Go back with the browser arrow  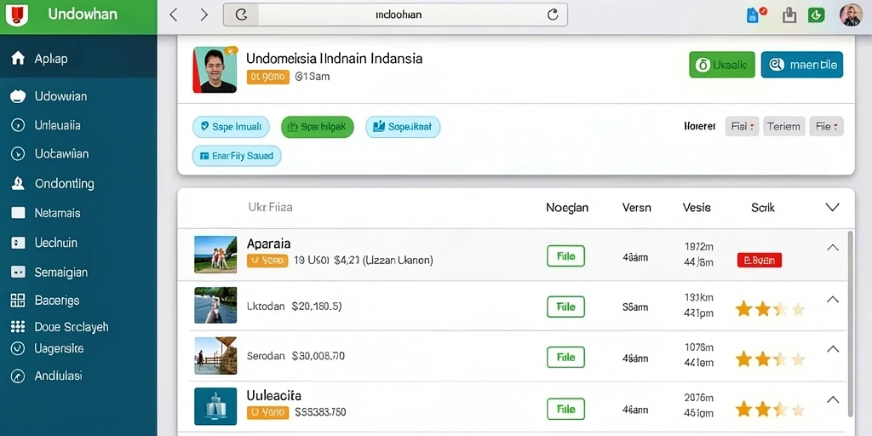pyautogui.click(x=174, y=15)
